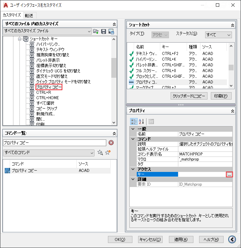Select 座標表示切り替え tree item
Screen dimensions: 241x248
(x=51, y=66)
